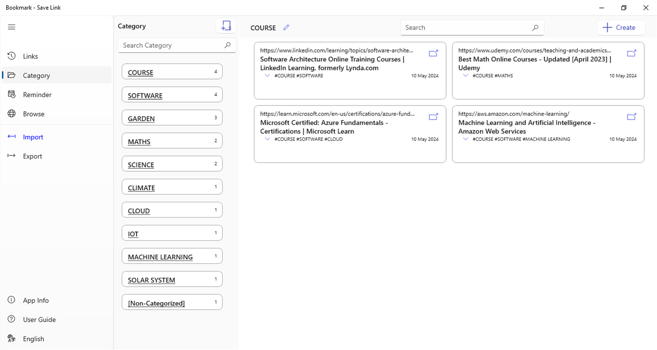Open the Udemy math courses link externally

coord(632,53)
